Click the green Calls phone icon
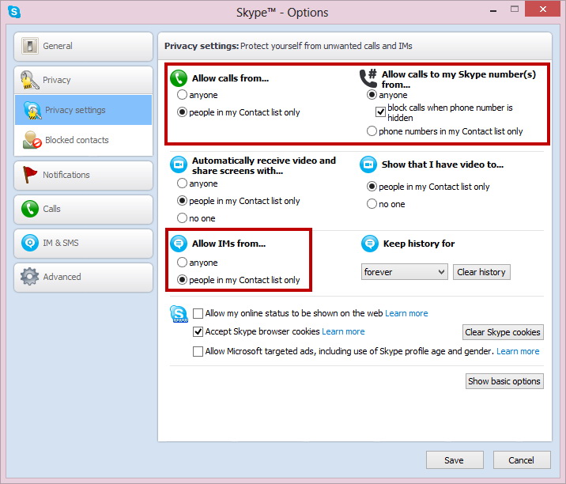 click(29, 209)
